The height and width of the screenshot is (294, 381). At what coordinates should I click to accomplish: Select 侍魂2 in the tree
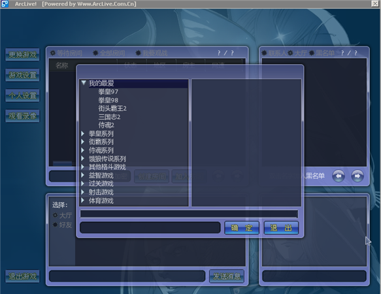point(106,125)
